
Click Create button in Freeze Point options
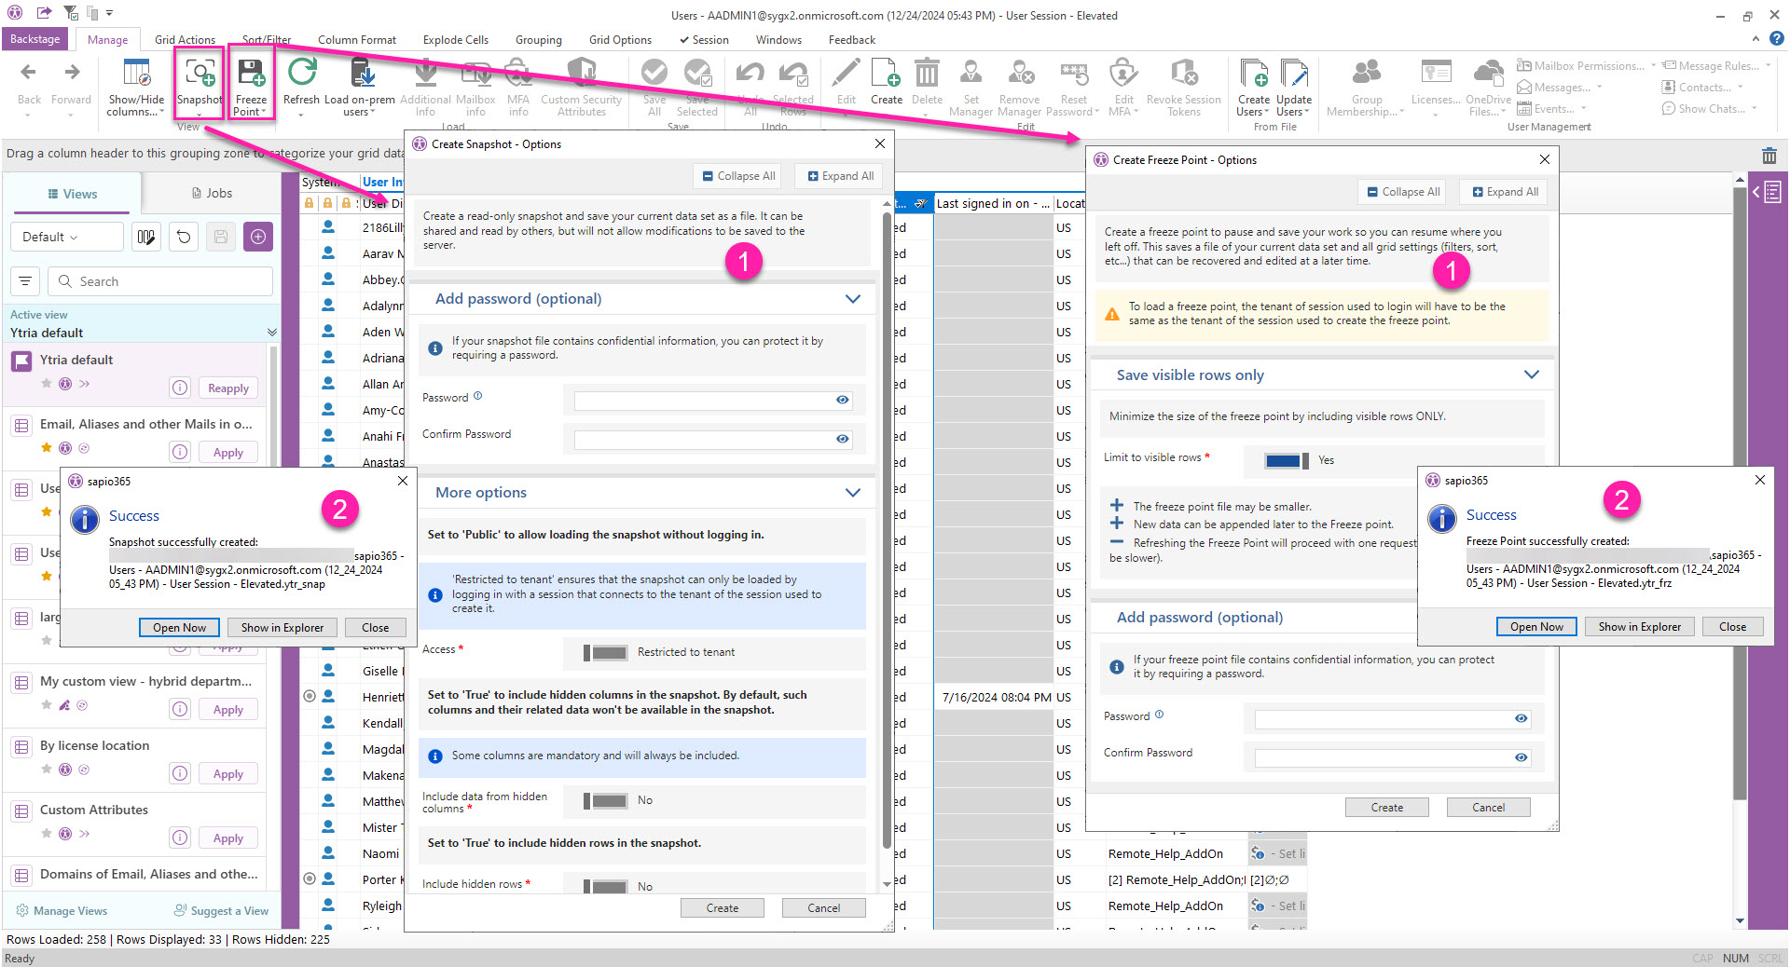point(1386,808)
